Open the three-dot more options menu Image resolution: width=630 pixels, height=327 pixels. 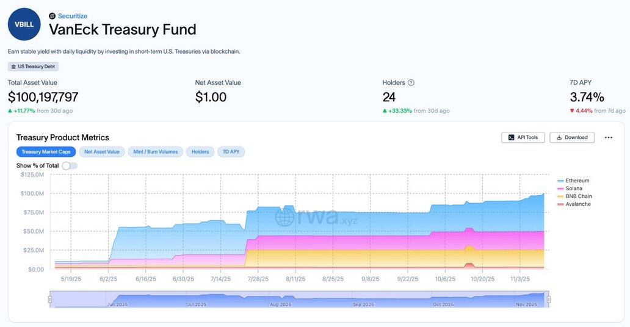(x=608, y=137)
